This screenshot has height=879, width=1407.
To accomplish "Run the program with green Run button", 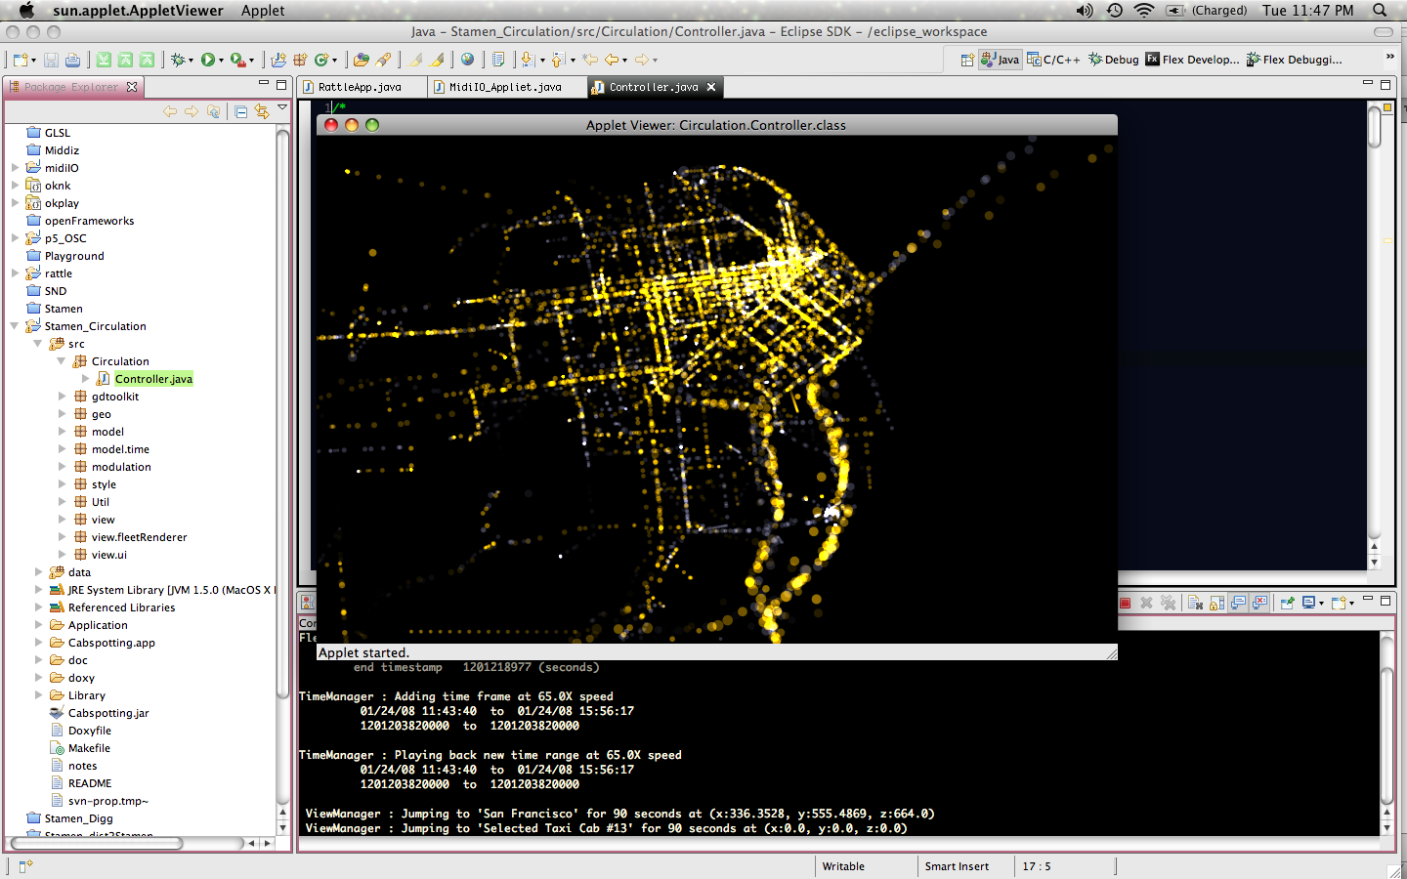I will pos(208,60).
